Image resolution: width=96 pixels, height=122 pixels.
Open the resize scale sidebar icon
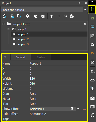click(x=92, y=62)
